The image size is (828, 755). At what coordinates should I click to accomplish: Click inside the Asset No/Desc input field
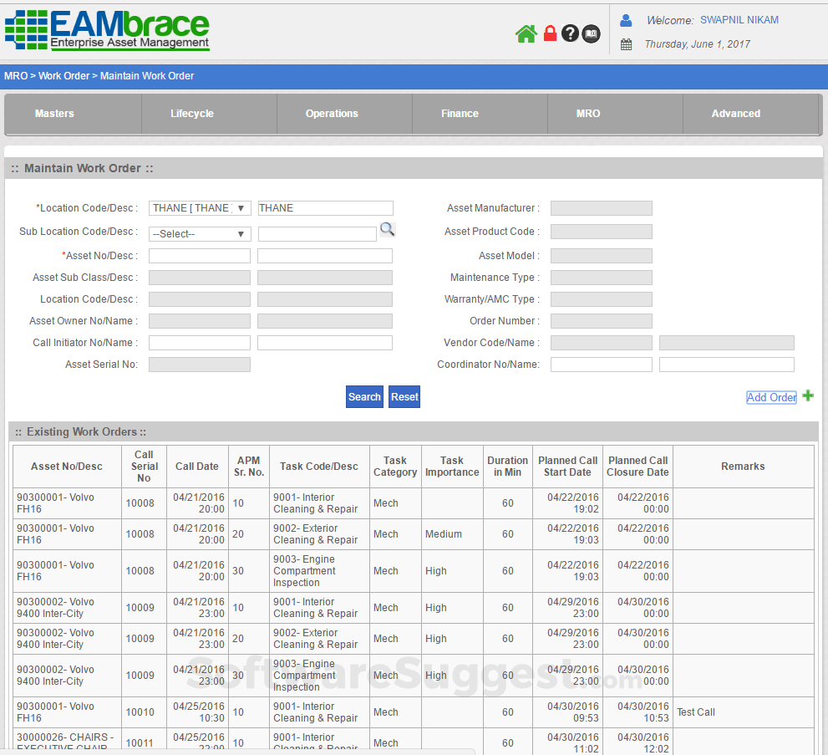coord(199,255)
